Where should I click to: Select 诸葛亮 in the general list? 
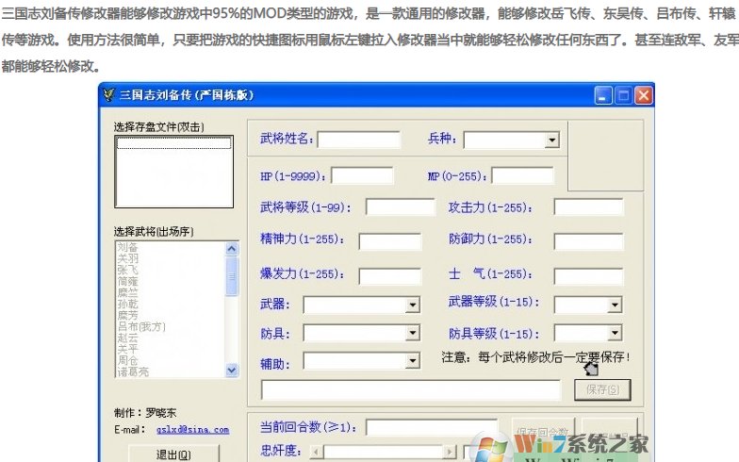(133, 371)
